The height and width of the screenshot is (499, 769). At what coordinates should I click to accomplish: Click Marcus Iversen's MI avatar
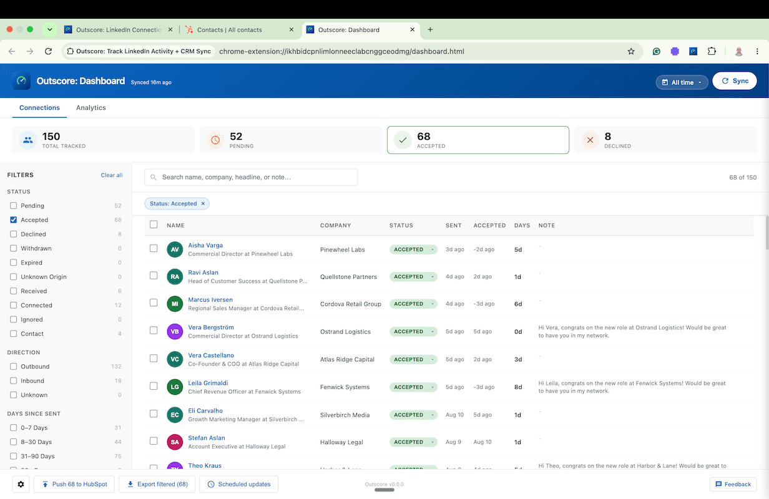pos(175,304)
